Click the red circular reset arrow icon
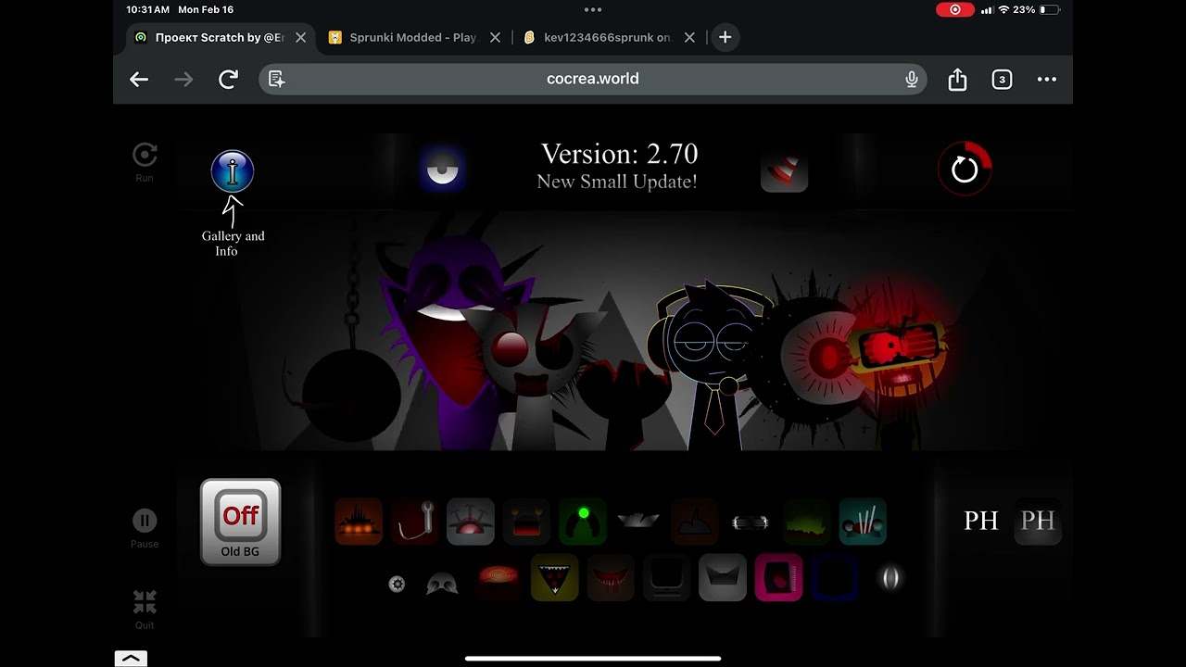1186x667 pixels. (x=965, y=169)
